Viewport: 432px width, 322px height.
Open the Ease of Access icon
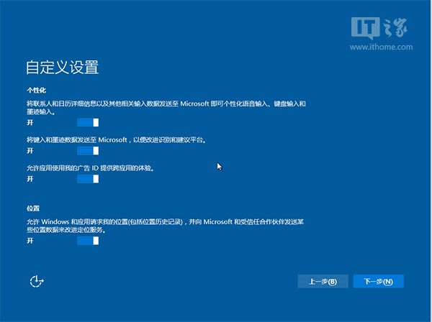tap(37, 281)
